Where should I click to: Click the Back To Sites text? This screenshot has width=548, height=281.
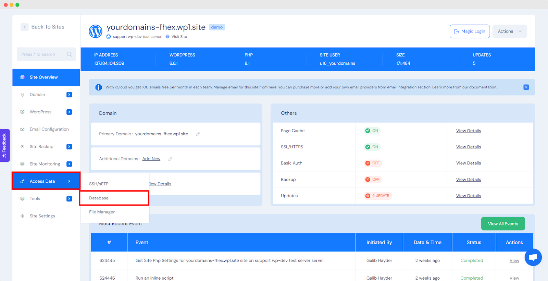point(48,27)
